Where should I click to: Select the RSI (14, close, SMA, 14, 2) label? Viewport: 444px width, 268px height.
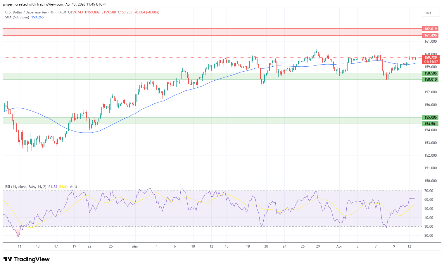(x=26, y=187)
